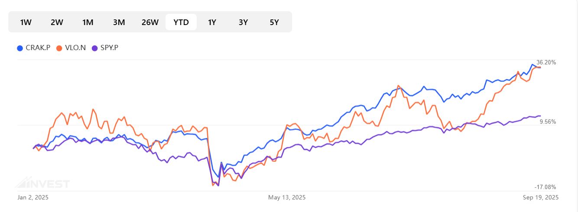This screenshot has width=578, height=212.
Task: Click the Sep 19, 2025 date label
Action: [x=540, y=198]
